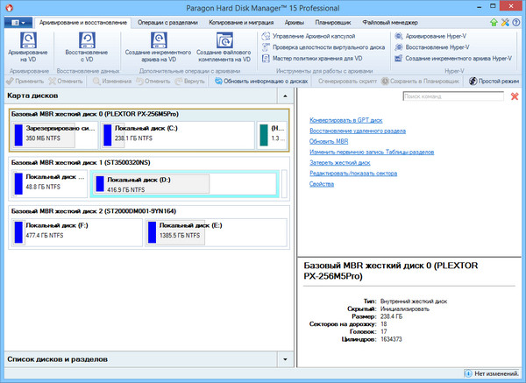Open Архивирование Hyper-V tool
The height and width of the screenshot is (383, 526).
444,36
